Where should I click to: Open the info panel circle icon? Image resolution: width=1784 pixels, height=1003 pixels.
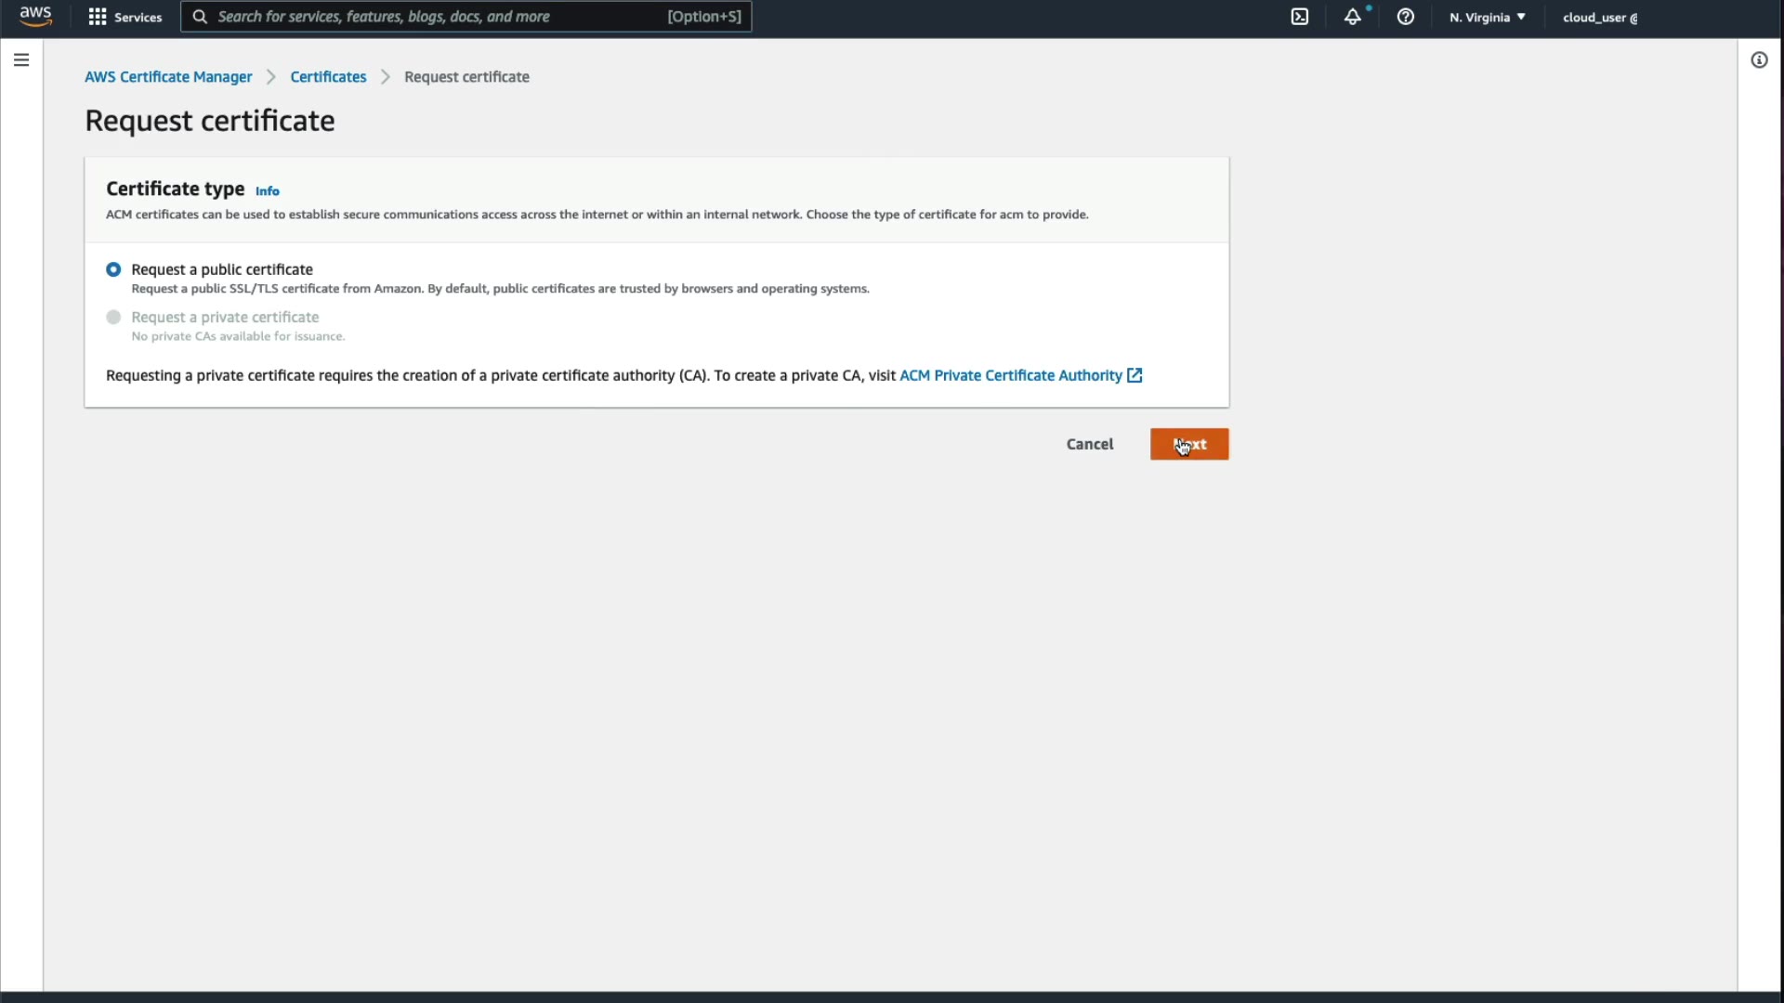[x=1759, y=60]
